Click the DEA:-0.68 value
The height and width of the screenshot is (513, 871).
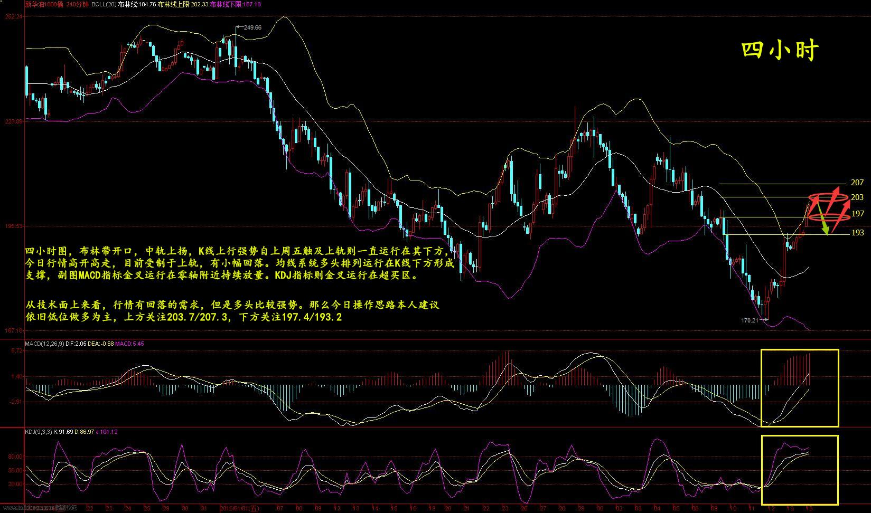102,344
